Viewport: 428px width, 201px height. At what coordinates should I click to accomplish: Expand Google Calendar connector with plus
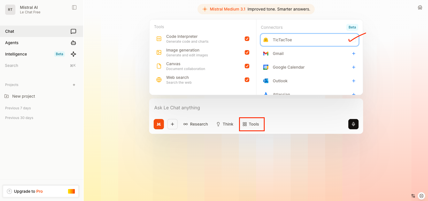pyautogui.click(x=353, y=67)
